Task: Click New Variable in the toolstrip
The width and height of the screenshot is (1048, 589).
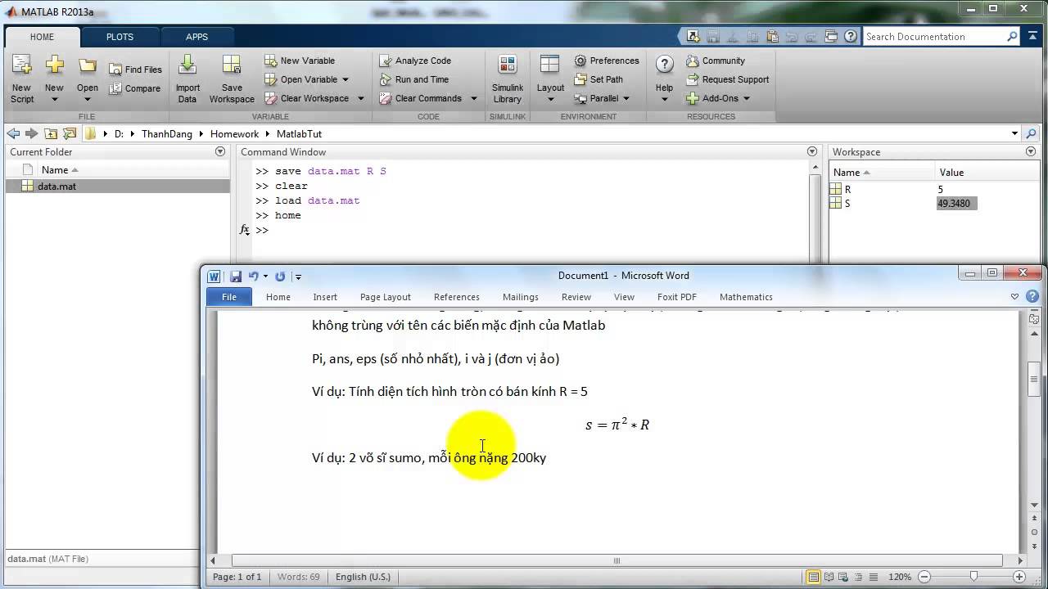Action: pos(300,61)
